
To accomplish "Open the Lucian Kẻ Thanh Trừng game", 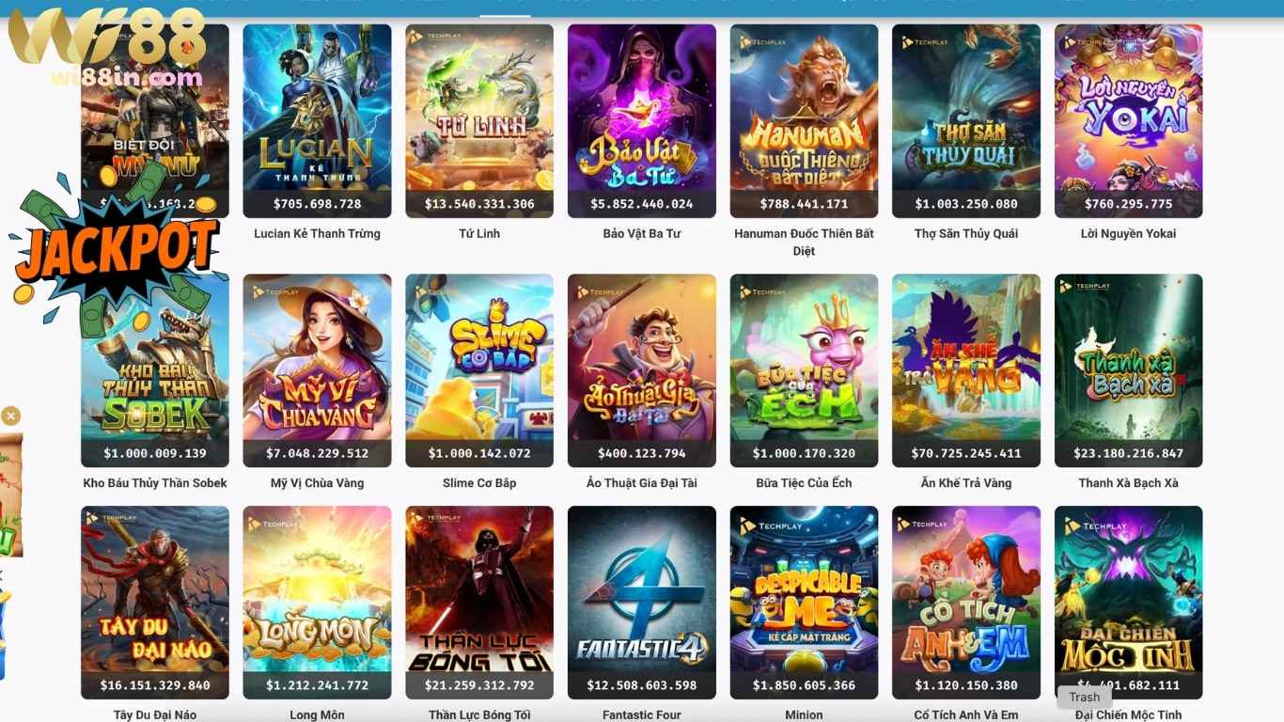I will point(317,121).
